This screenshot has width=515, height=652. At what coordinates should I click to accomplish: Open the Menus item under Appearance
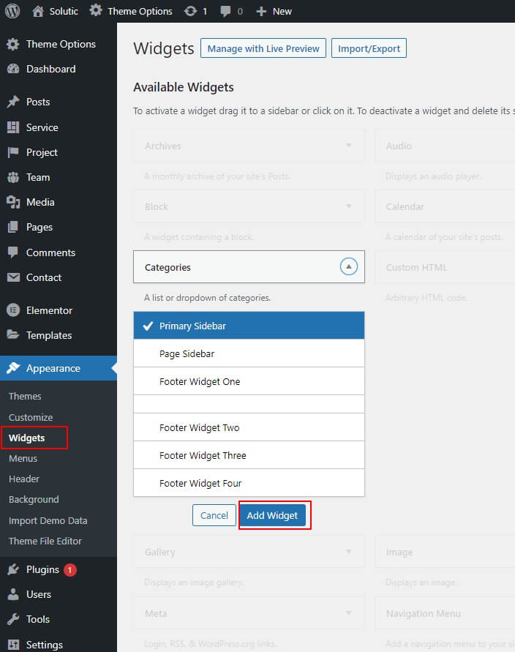pyautogui.click(x=23, y=458)
